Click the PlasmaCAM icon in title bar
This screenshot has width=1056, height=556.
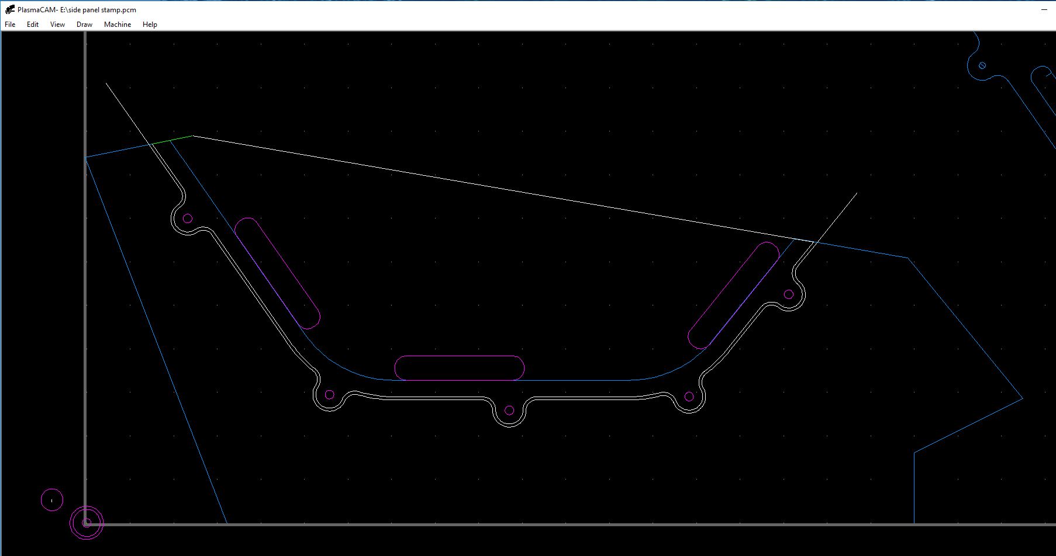[9, 9]
